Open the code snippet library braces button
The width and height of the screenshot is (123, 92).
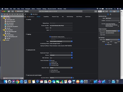pyautogui.click(x=96, y=11)
